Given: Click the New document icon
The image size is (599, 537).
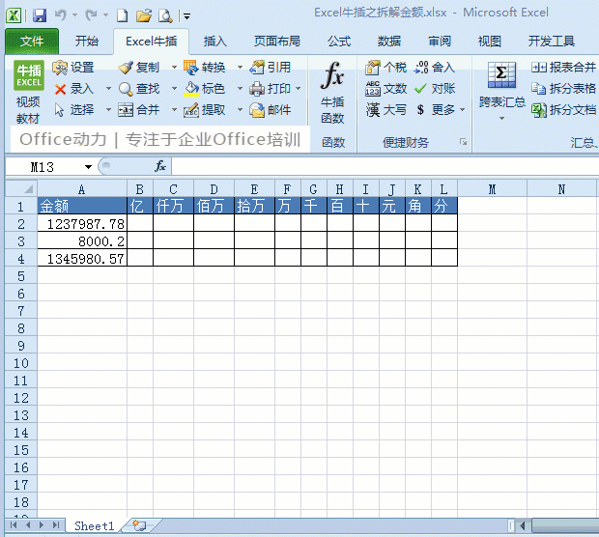Looking at the screenshot, I should 122,15.
